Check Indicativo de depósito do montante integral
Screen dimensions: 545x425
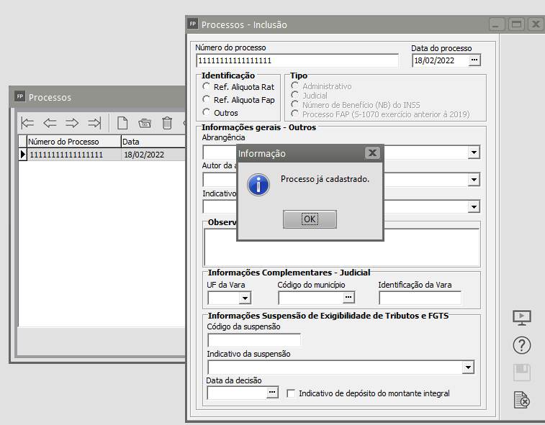tap(292, 393)
